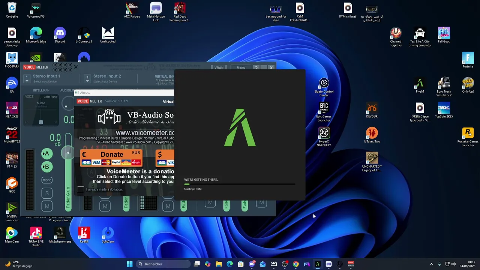Click the Rechercher taskbar search box
This screenshot has height=270, width=480.
pos(163,264)
